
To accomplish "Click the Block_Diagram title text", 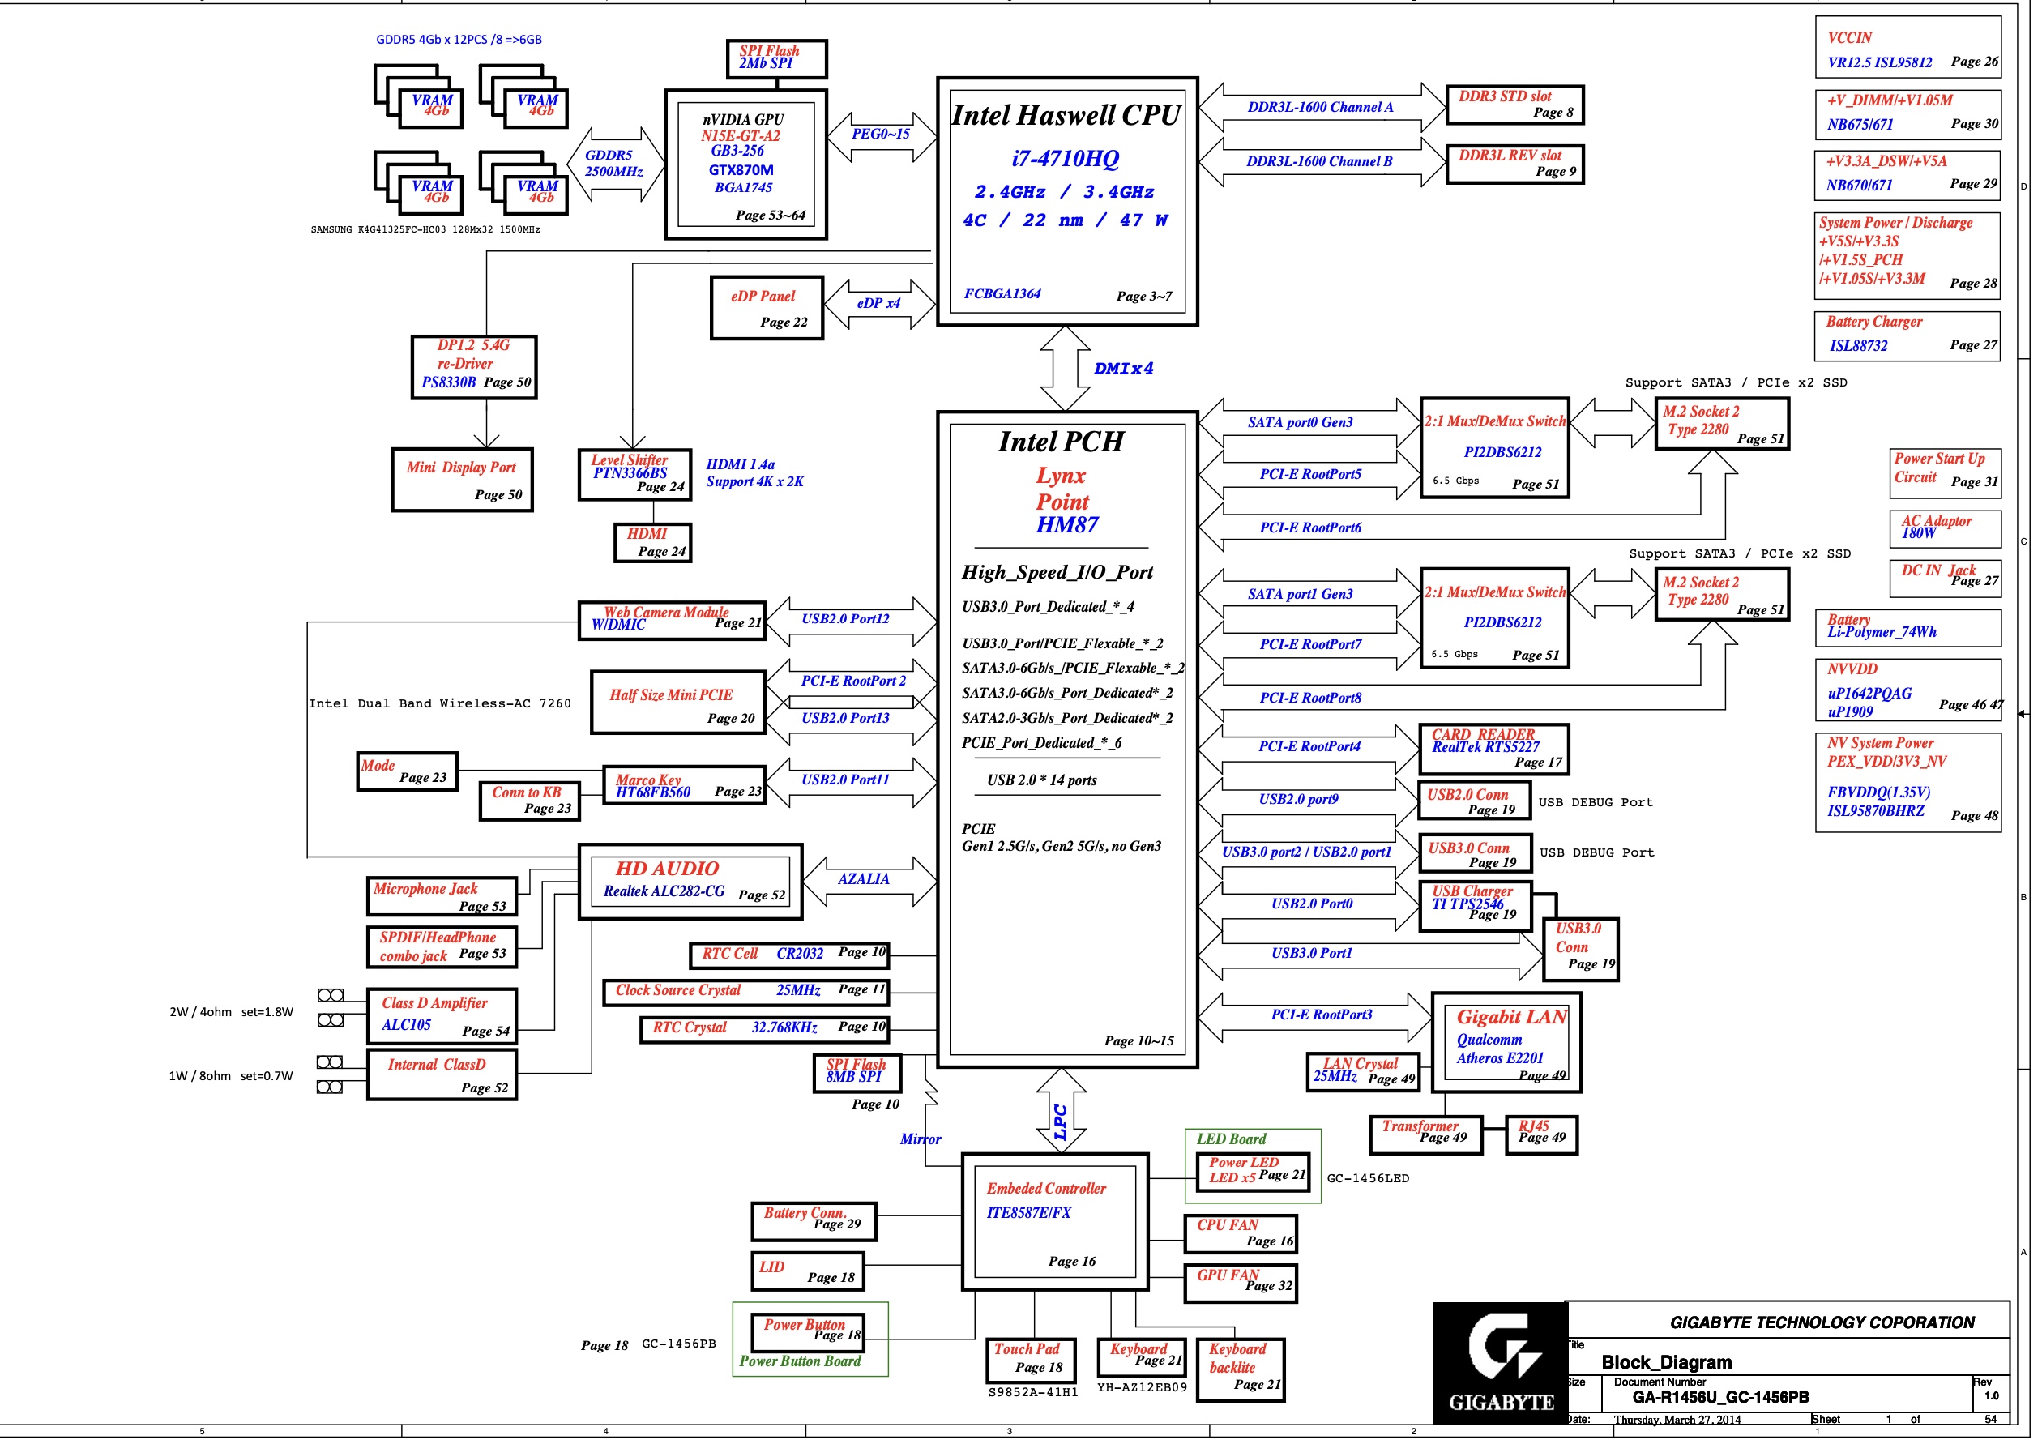I will coord(1665,1362).
